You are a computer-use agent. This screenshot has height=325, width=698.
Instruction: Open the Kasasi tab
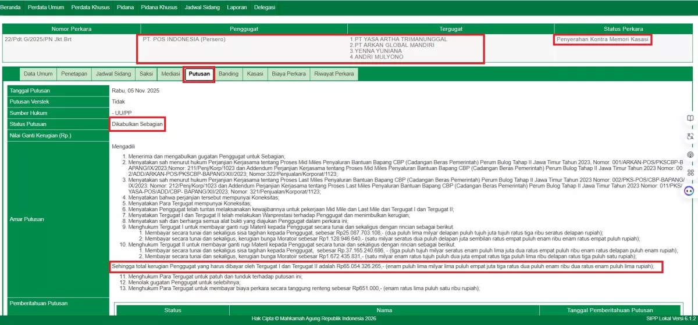tap(255, 74)
